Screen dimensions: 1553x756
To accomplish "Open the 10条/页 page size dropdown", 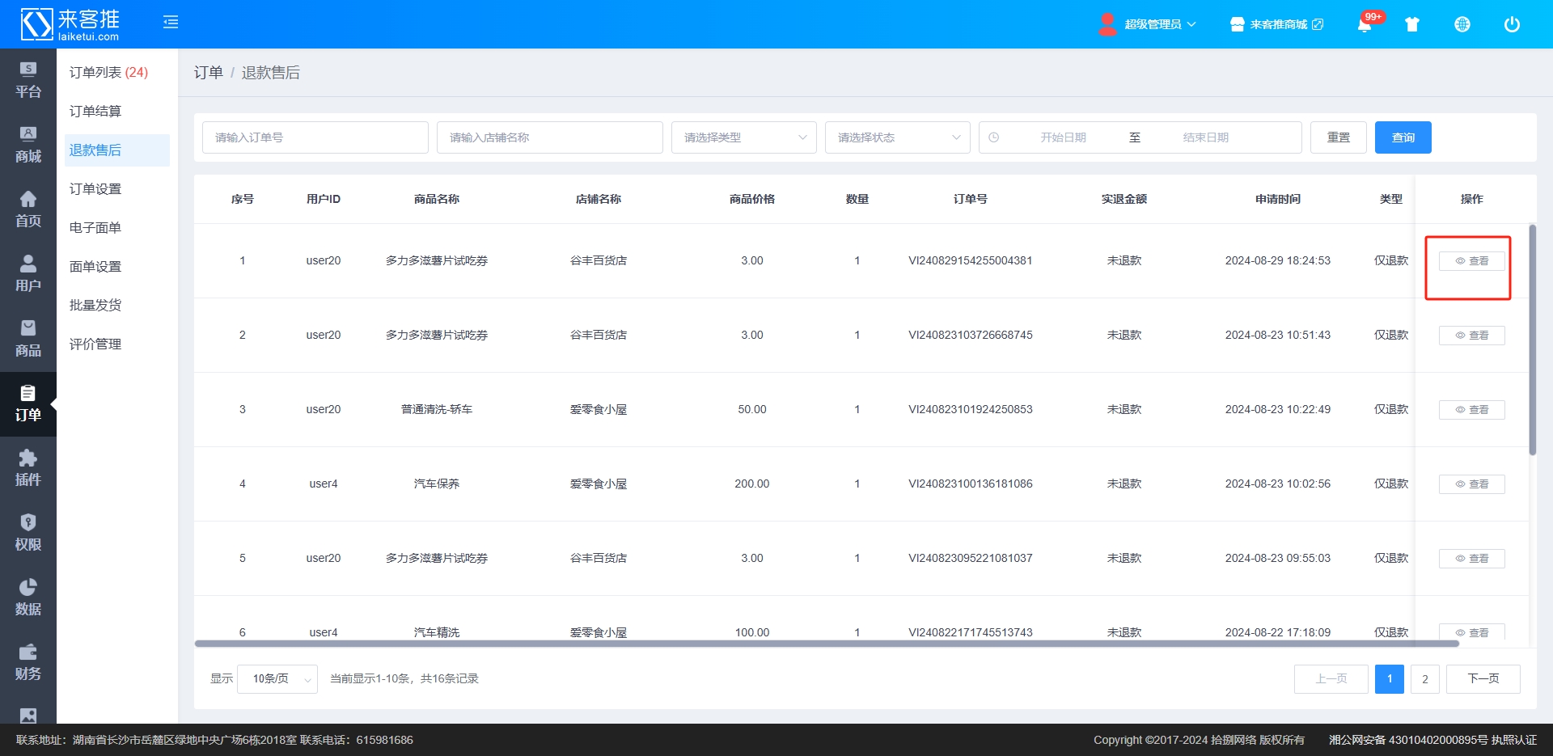I will point(277,679).
